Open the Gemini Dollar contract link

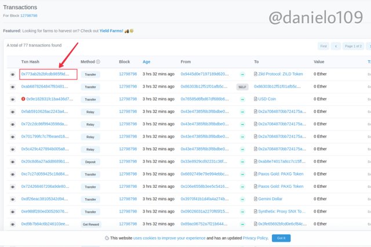point(270,199)
